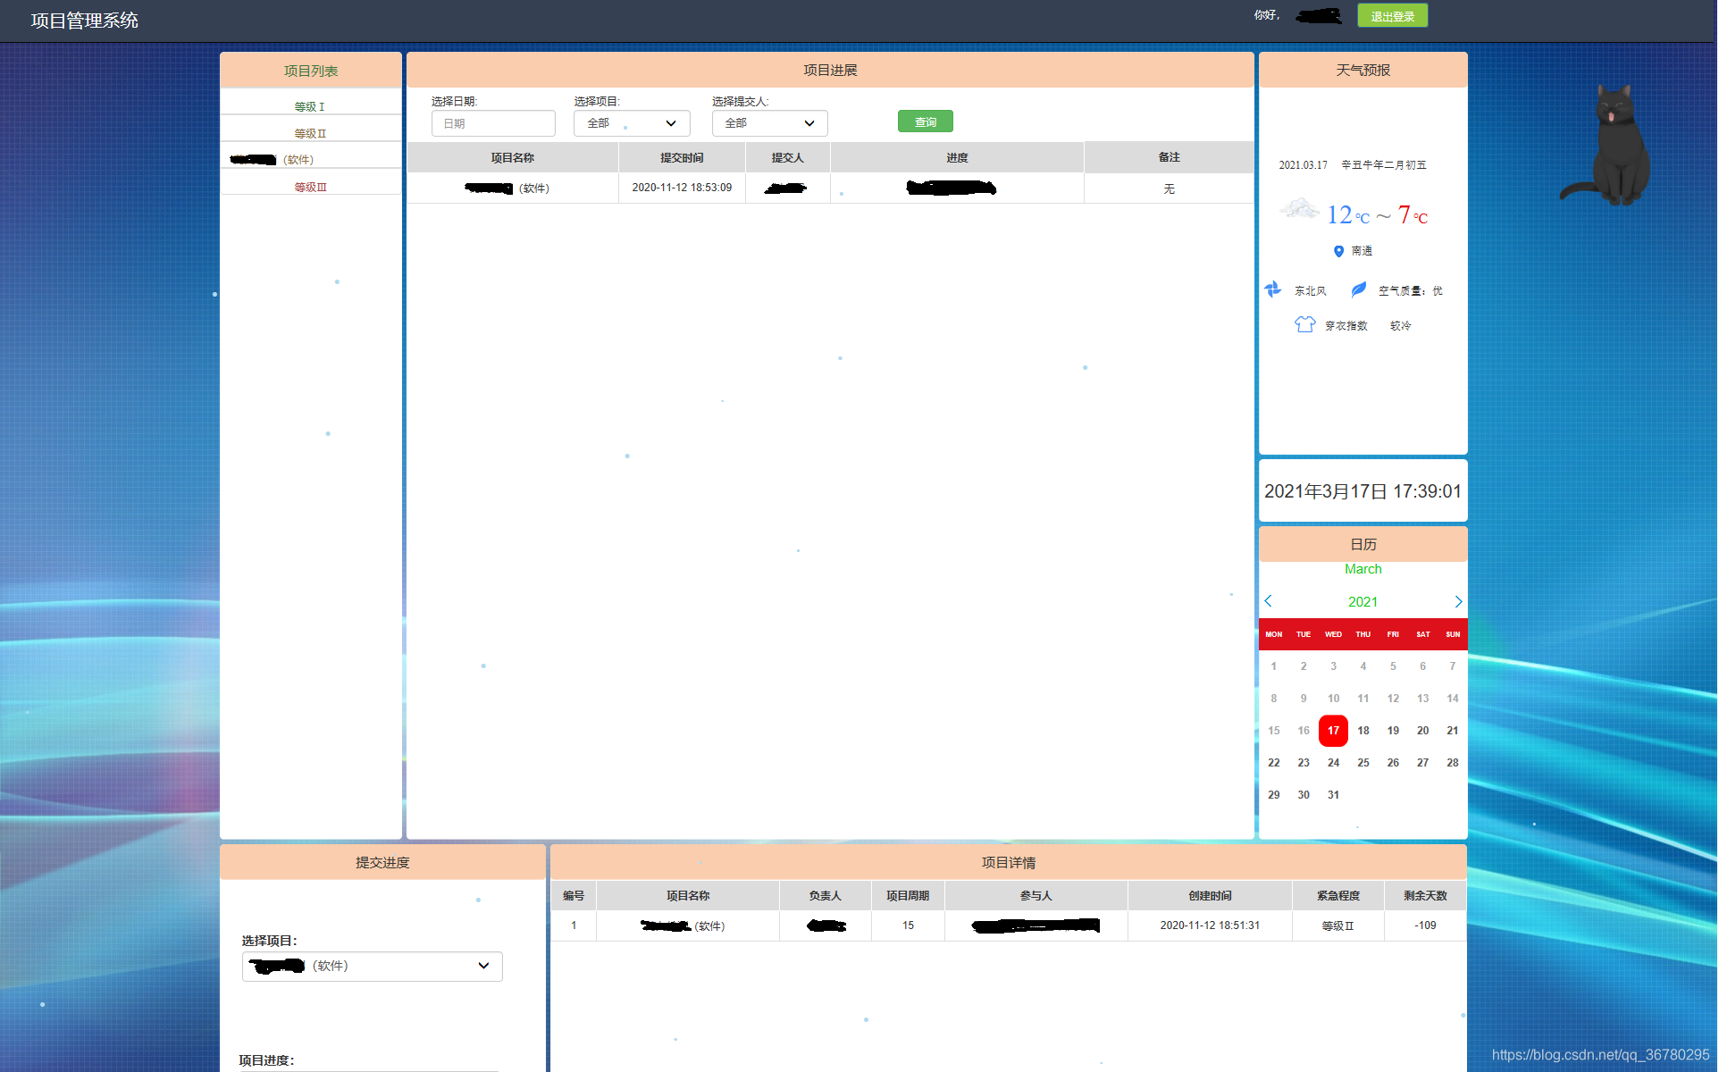This screenshot has height=1072, width=1719.
Task: Go to previous month in calendar
Action: pyautogui.click(x=1269, y=601)
